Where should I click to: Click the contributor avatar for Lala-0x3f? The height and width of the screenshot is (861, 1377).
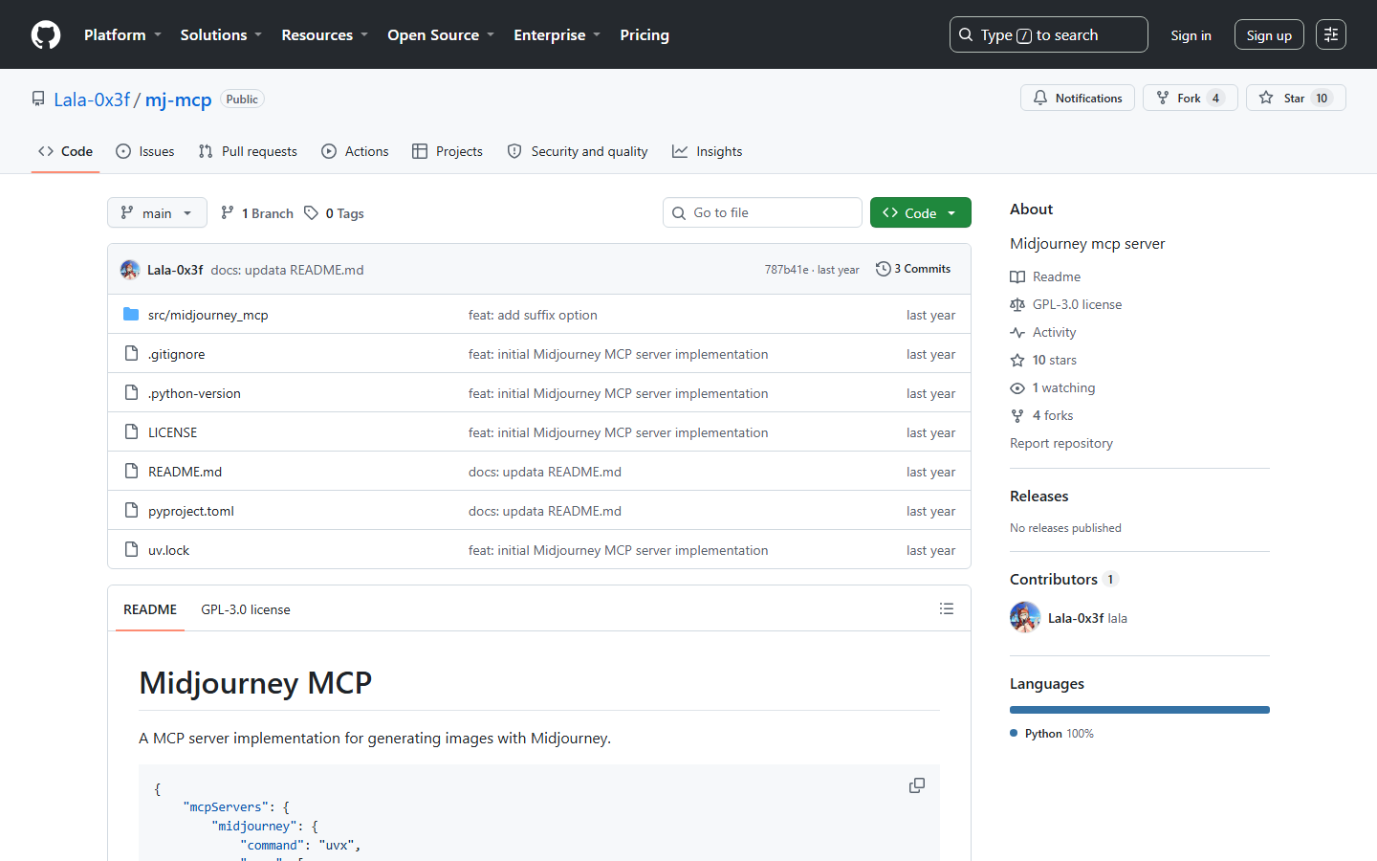(x=1025, y=617)
